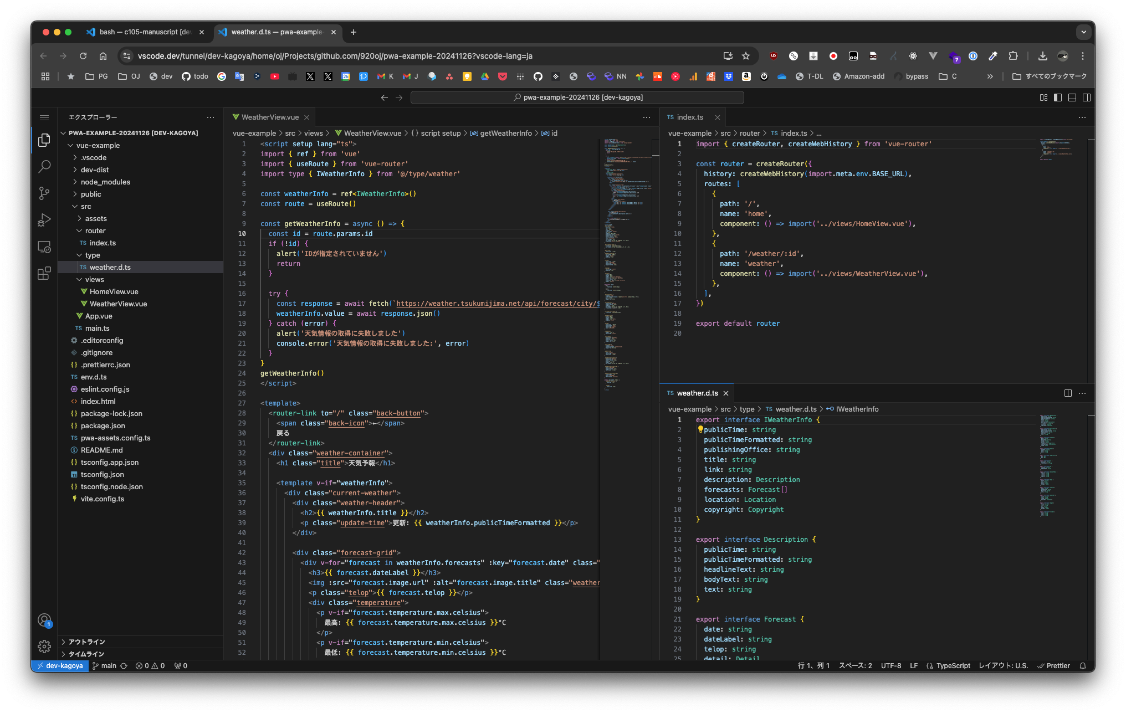Open vite.config.ts in the explorer
This screenshot has width=1126, height=713.
103,499
